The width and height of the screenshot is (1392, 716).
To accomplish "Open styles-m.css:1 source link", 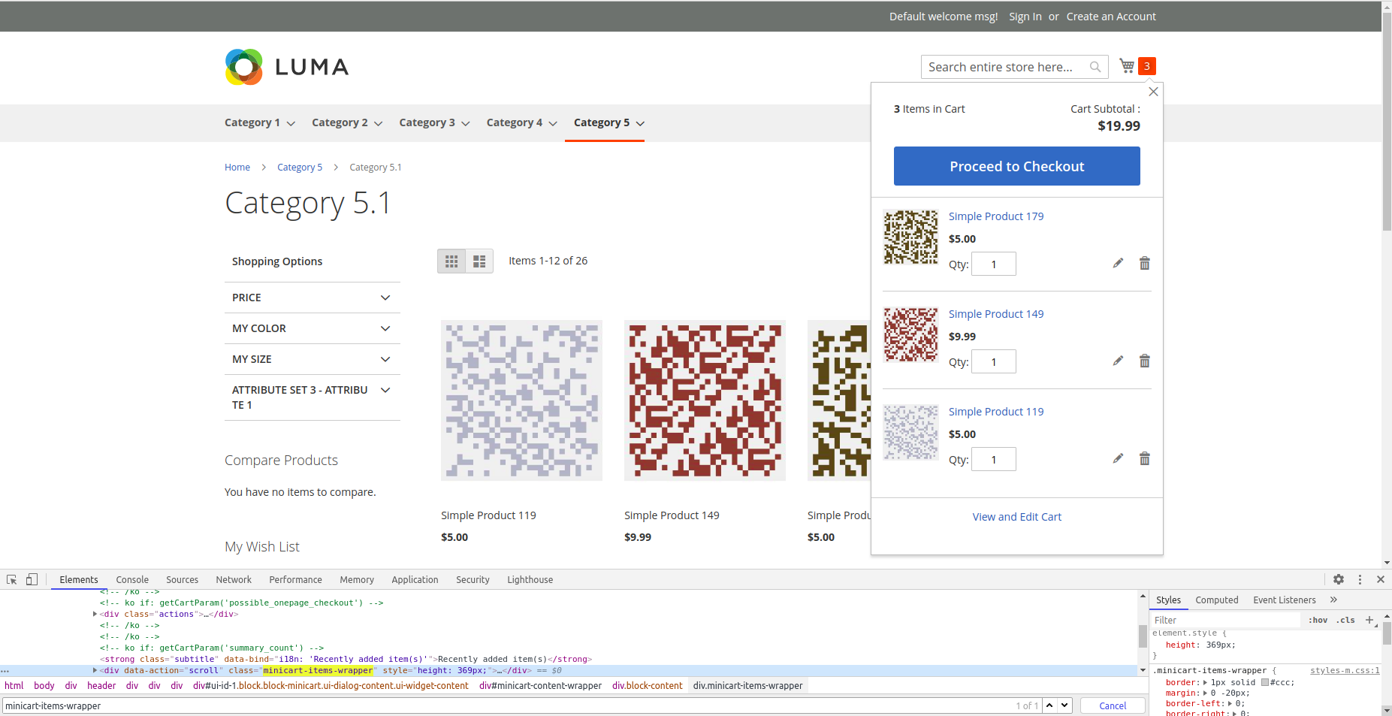I will [1345, 670].
